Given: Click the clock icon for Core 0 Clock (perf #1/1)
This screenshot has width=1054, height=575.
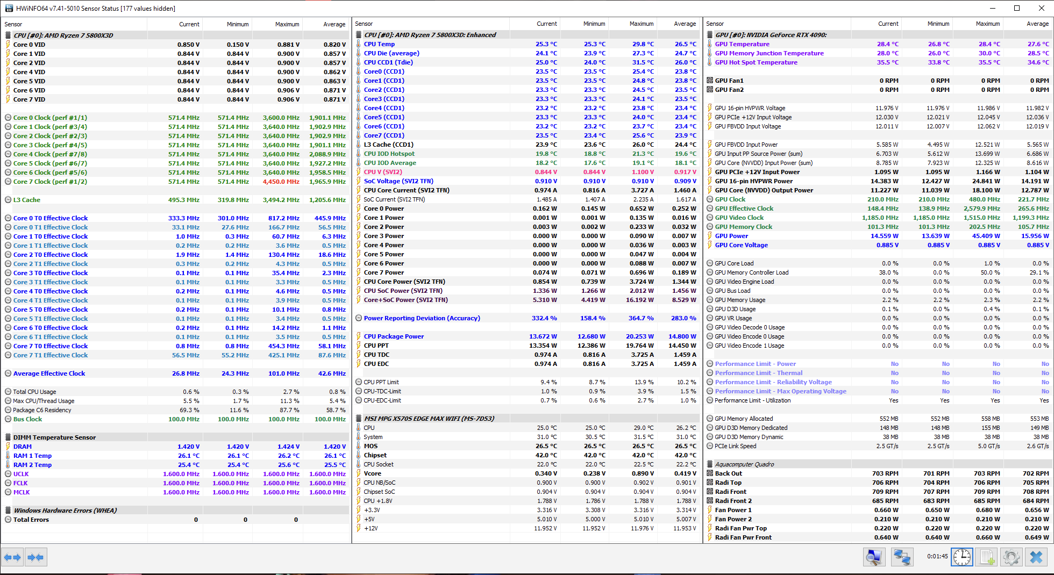Looking at the screenshot, I should pyautogui.click(x=8, y=118).
